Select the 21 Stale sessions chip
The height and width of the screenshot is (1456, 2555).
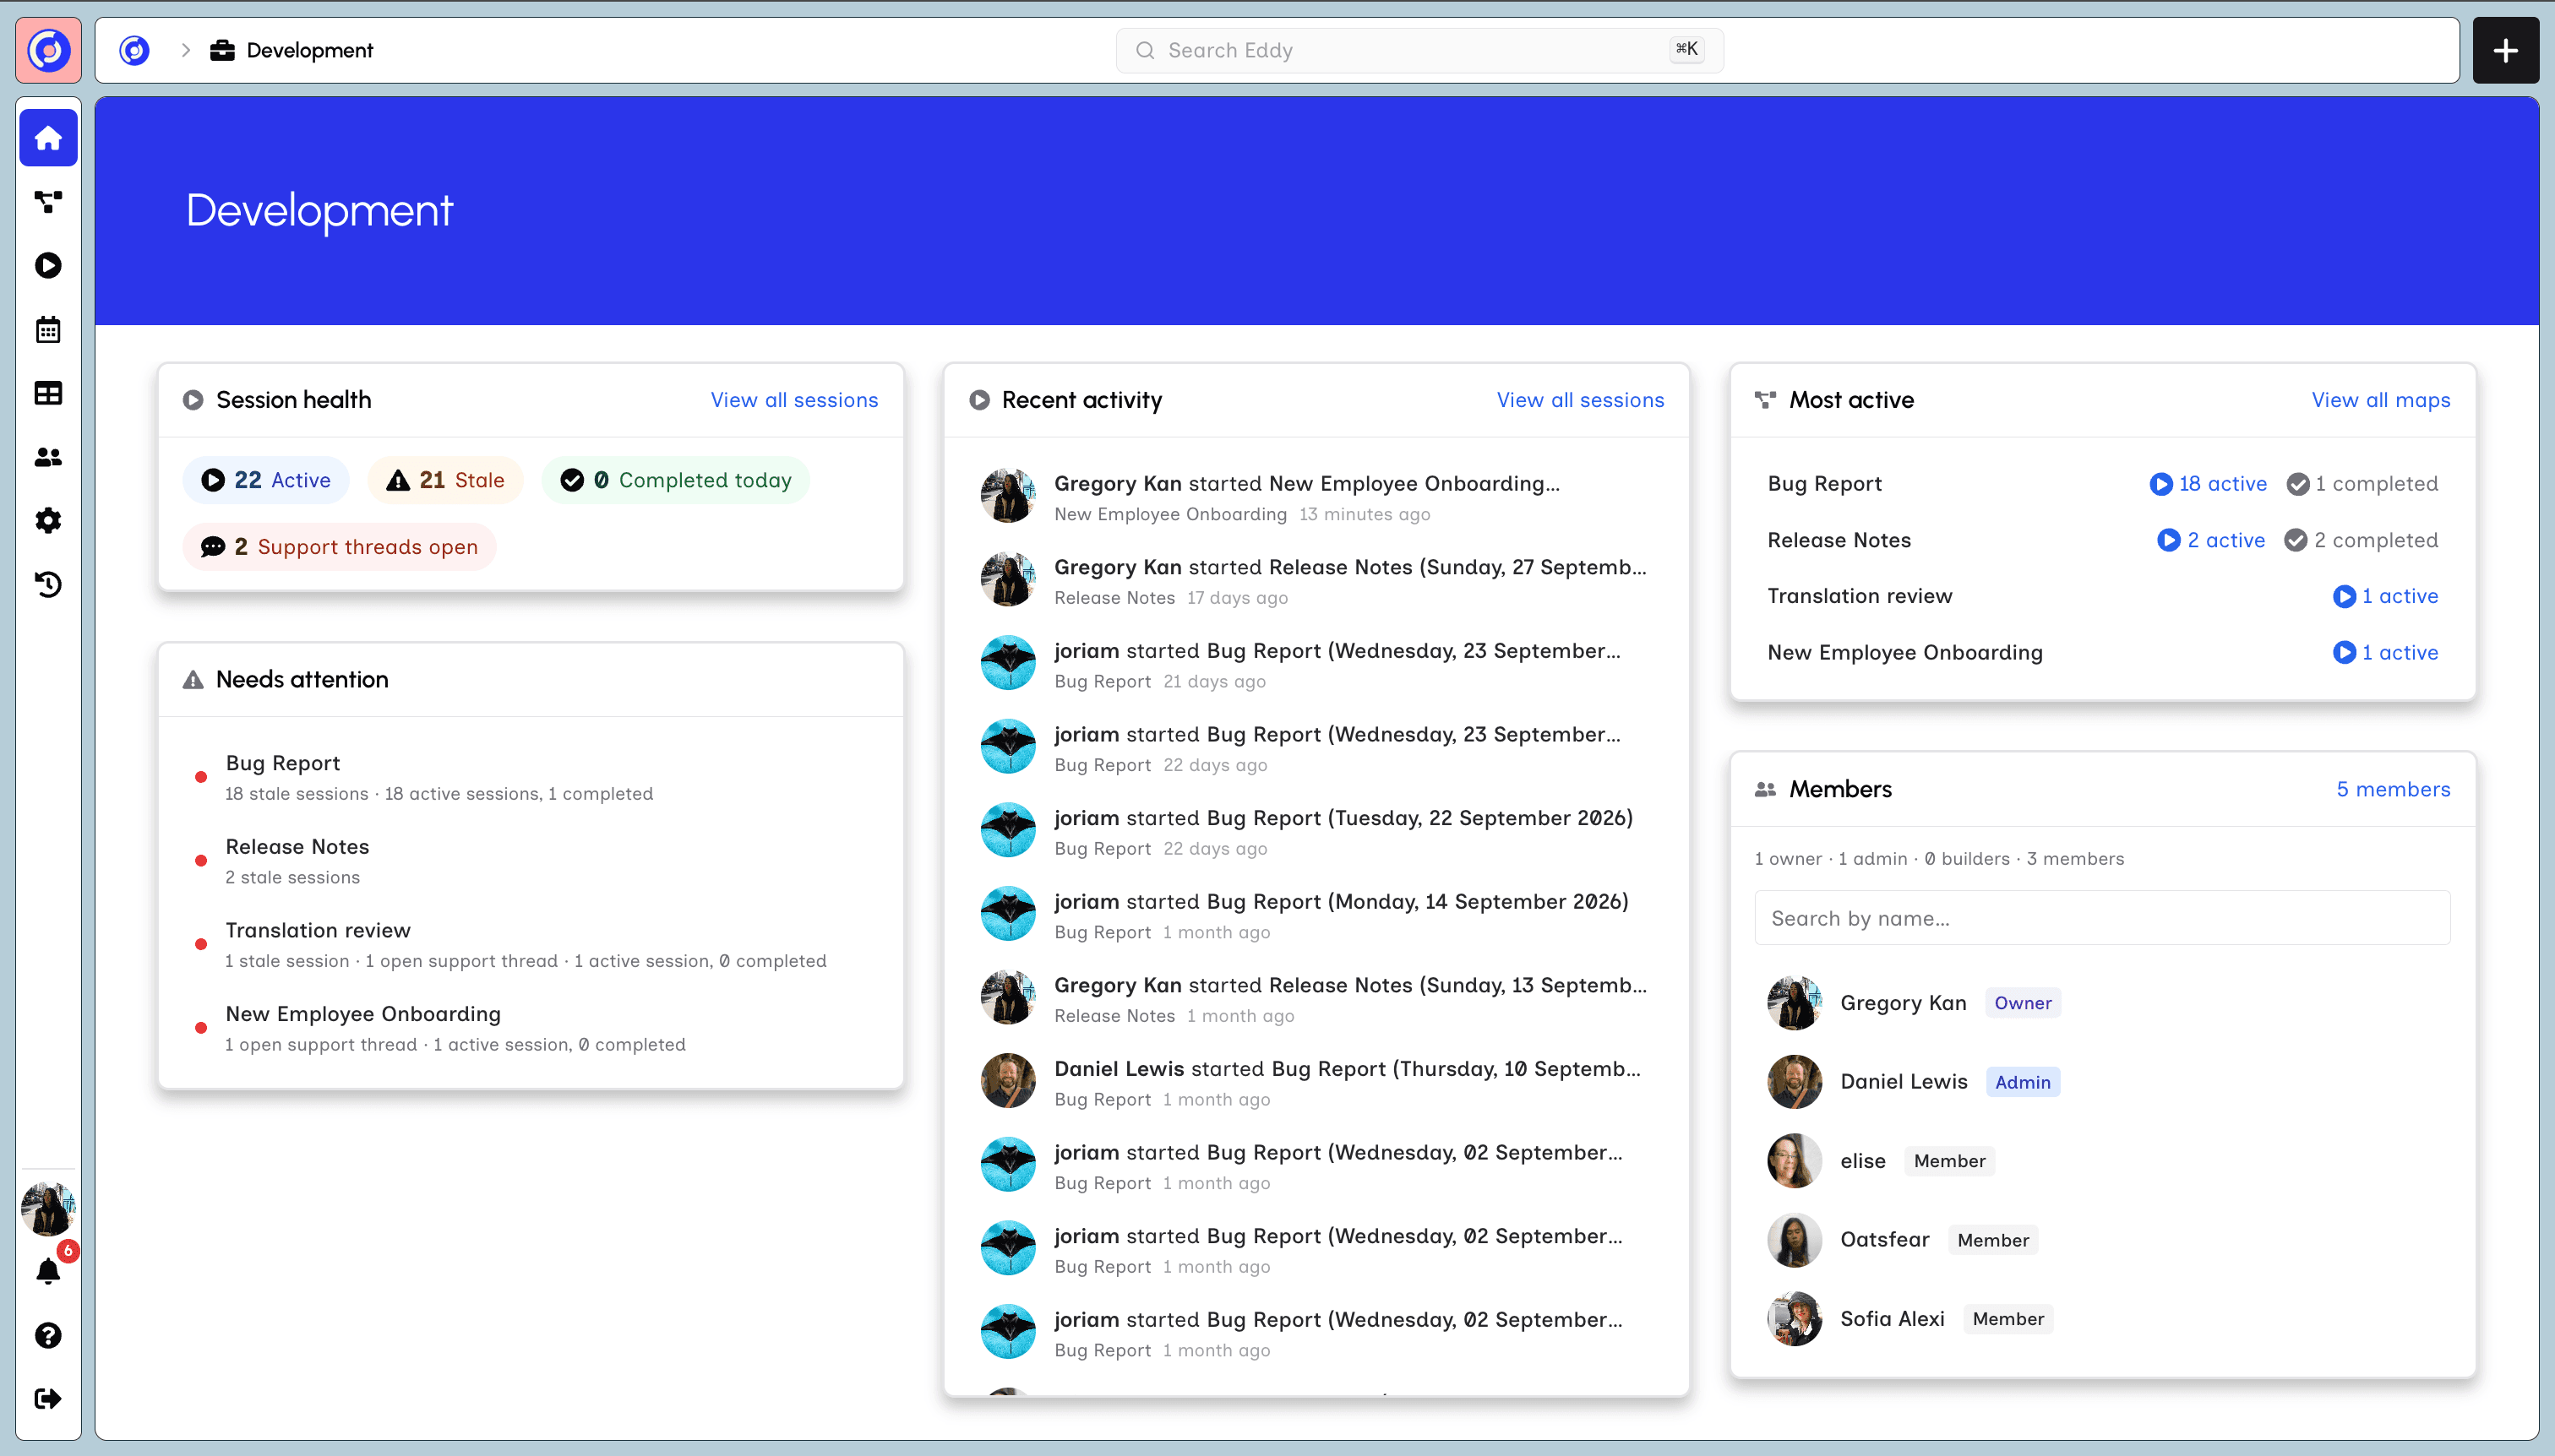click(x=445, y=480)
